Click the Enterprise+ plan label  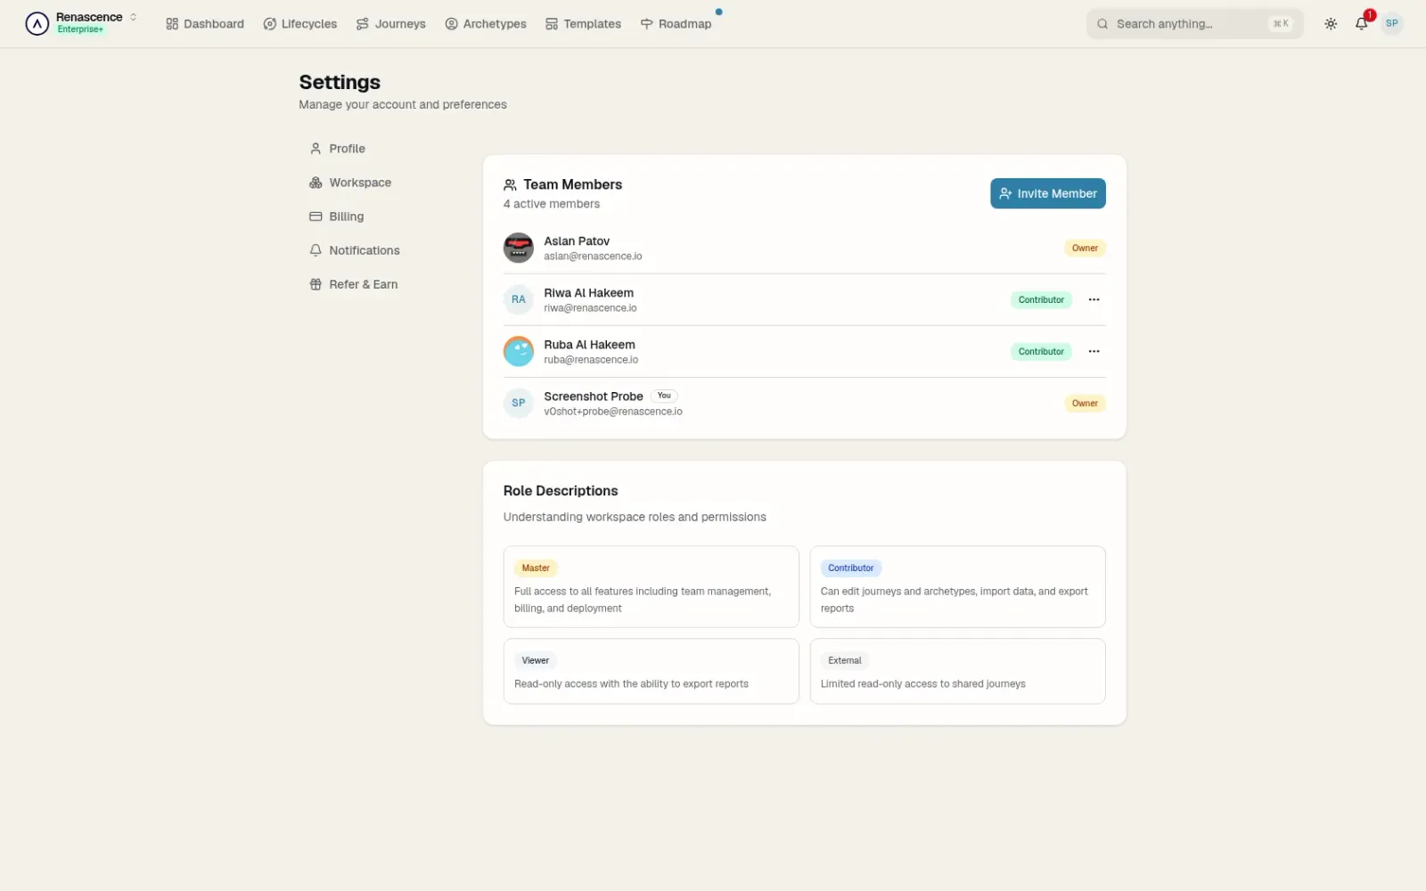(80, 29)
